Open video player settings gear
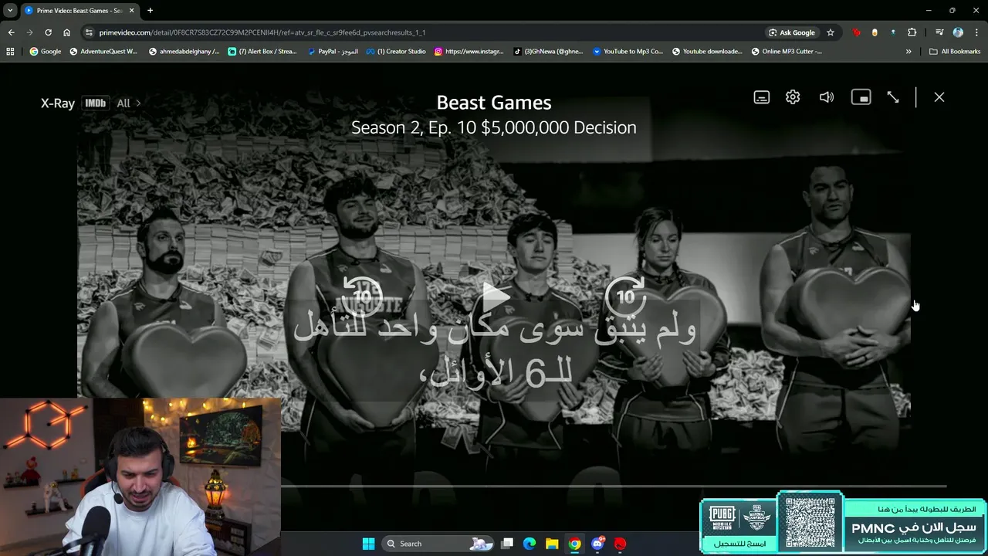 click(x=793, y=97)
